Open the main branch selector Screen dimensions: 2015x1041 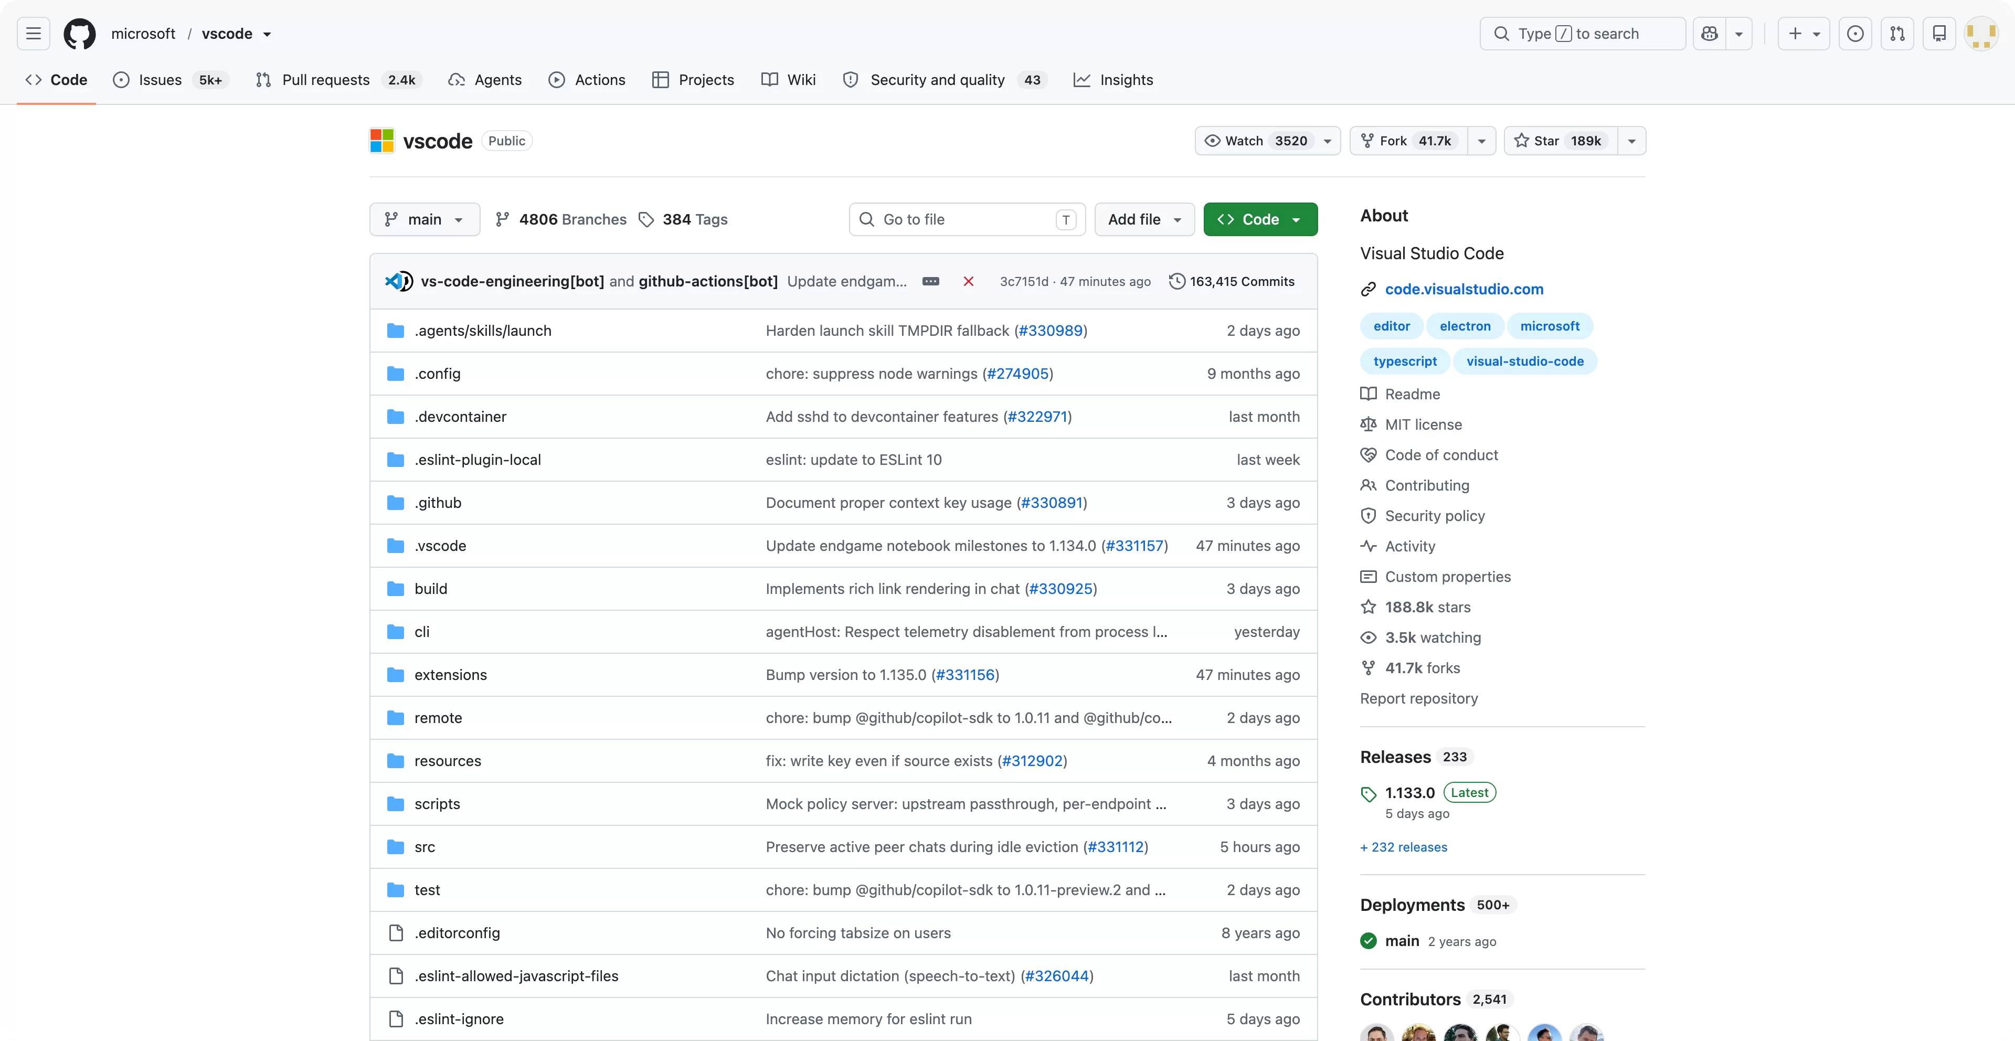click(425, 220)
